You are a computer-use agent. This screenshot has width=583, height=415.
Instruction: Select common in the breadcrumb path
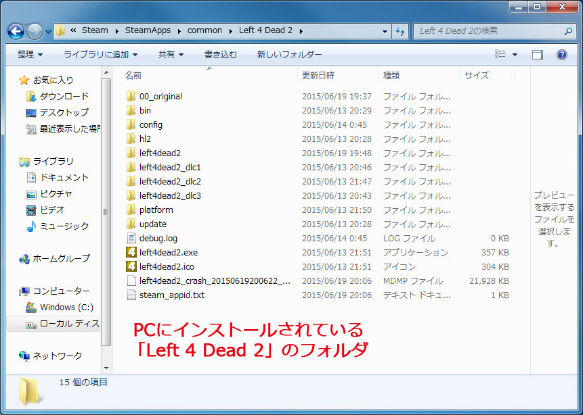click(x=204, y=30)
